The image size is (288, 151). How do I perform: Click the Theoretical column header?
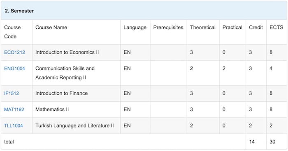point(203,27)
